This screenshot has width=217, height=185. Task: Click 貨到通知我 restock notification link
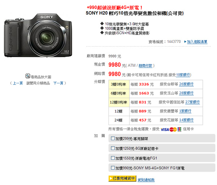(146, 180)
